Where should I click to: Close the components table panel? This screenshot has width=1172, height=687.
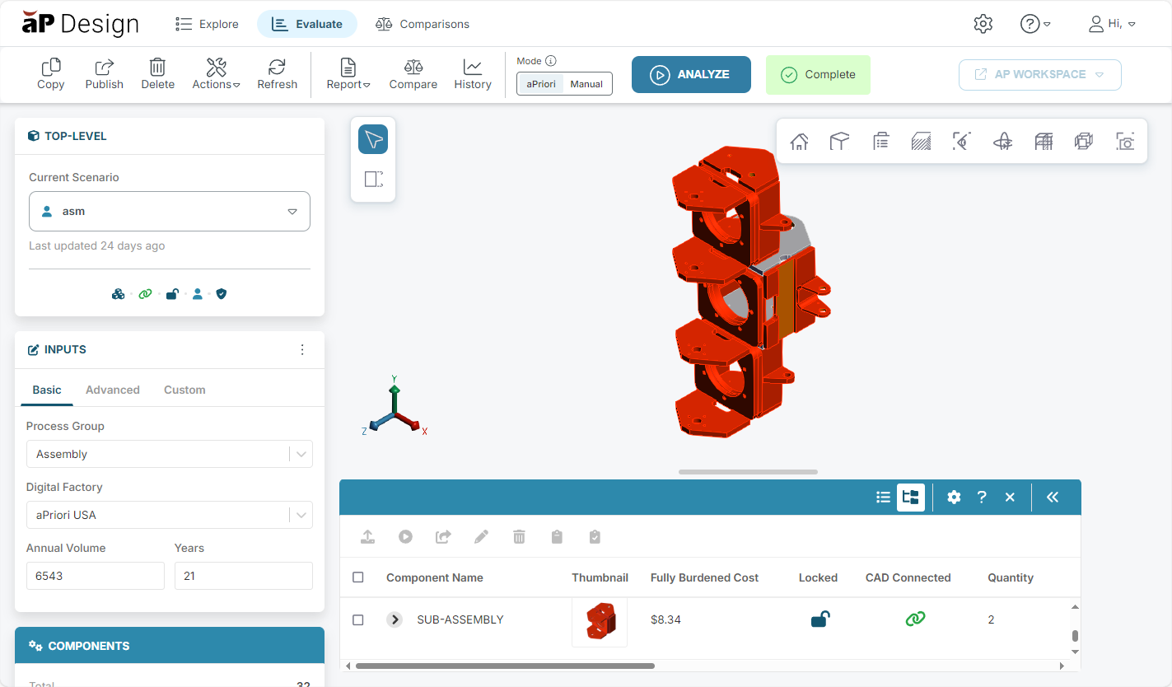pos(1010,497)
